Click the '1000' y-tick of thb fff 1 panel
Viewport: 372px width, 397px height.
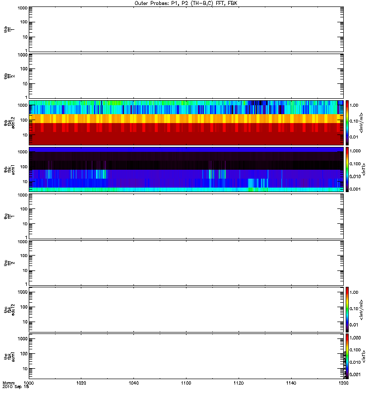tap(22, 8)
